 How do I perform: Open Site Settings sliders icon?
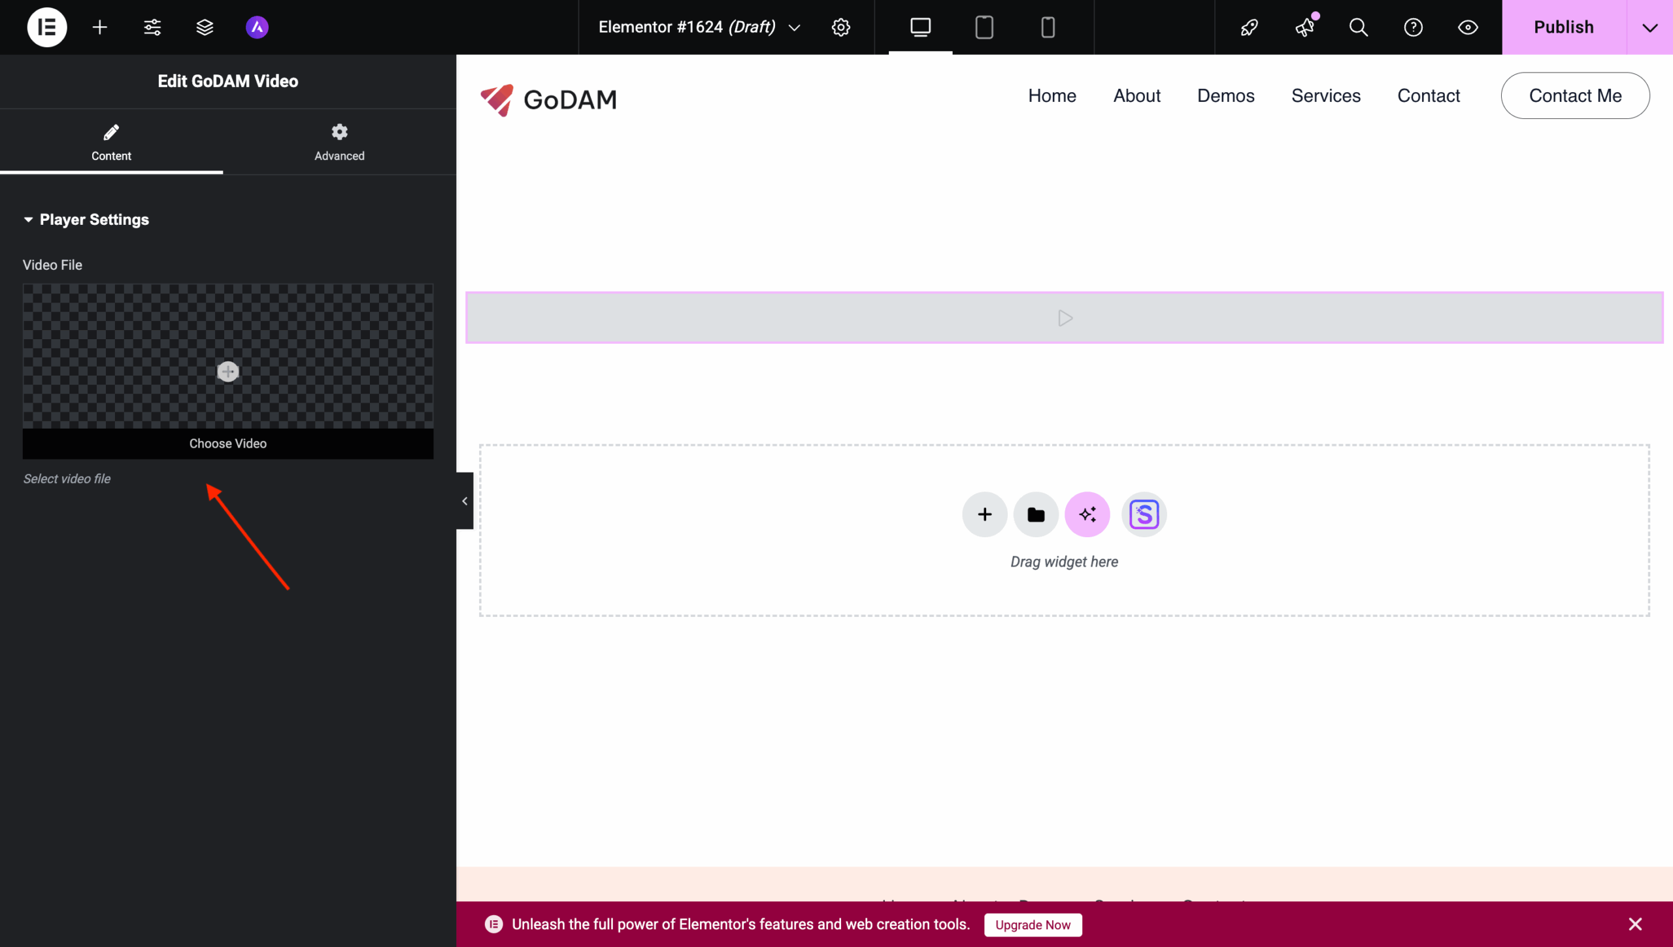click(152, 27)
